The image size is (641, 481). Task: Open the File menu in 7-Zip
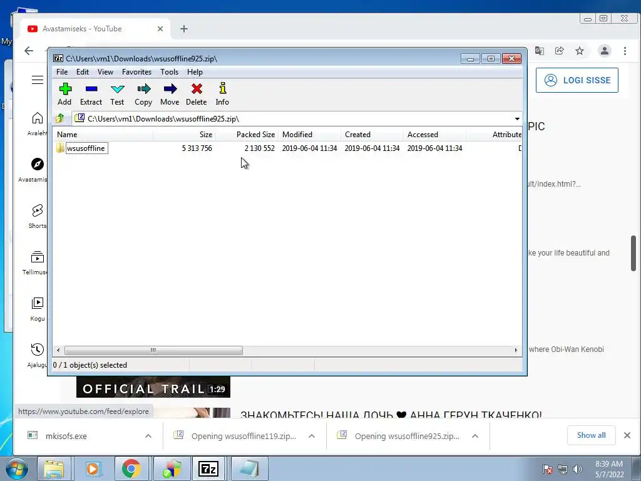click(62, 72)
